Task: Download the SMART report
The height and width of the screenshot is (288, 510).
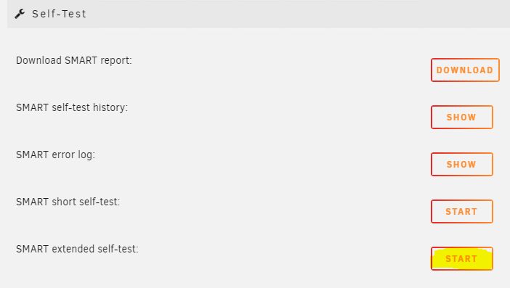Action: coord(465,70)
